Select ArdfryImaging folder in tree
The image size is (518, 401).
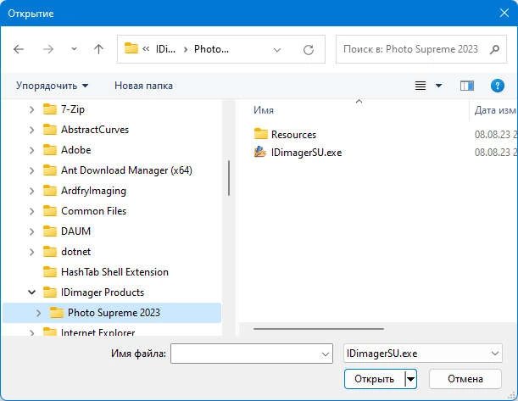pyautogui.click(x=93, y=191)
